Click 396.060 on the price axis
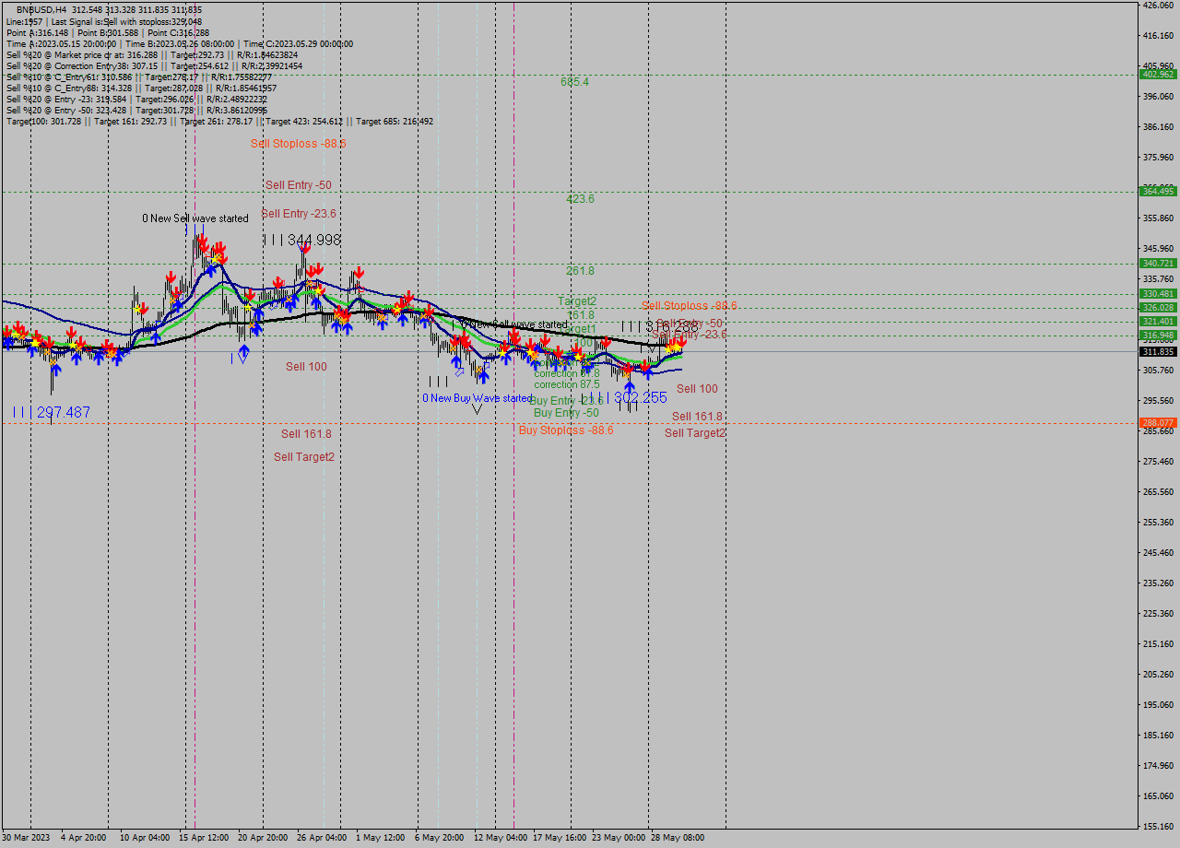This screenshot has height=848, width=1180. (x=1158, y=96)
